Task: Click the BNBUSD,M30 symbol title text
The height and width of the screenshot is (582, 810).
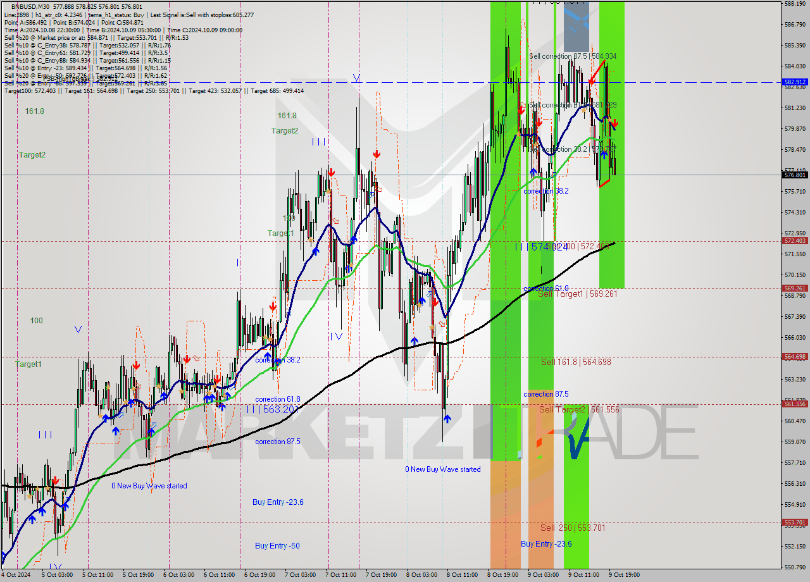Action: tap(31, 6)
